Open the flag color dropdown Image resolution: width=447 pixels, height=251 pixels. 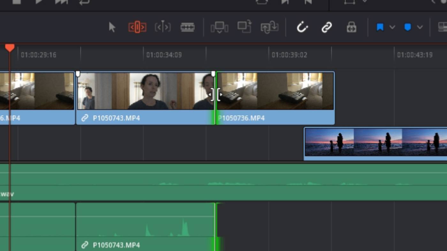tap(392, 27)
